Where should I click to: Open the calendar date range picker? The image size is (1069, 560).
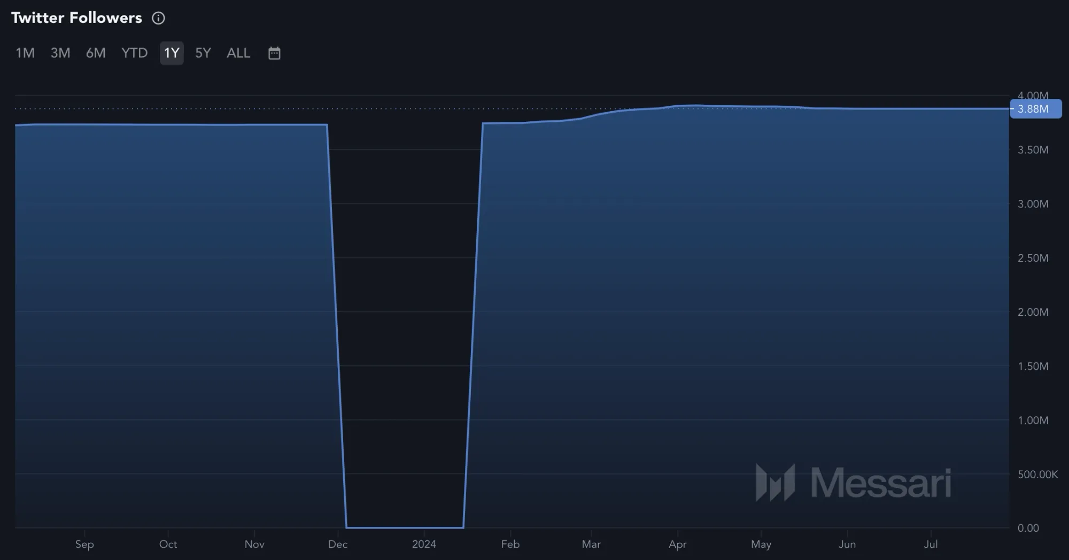click(274, 53)
